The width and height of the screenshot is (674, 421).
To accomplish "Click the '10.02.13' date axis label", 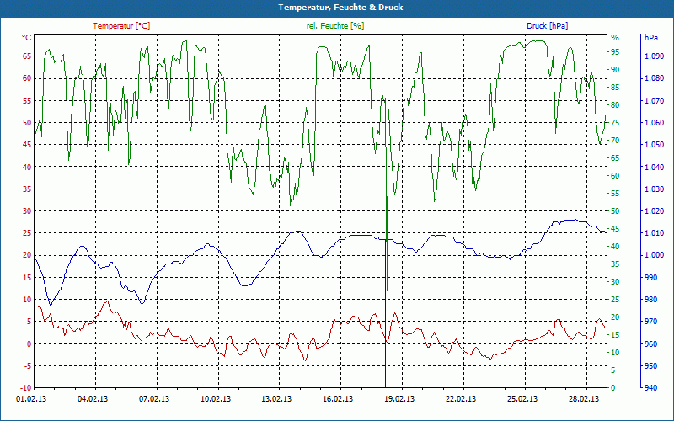I will [x=216, y=399].
